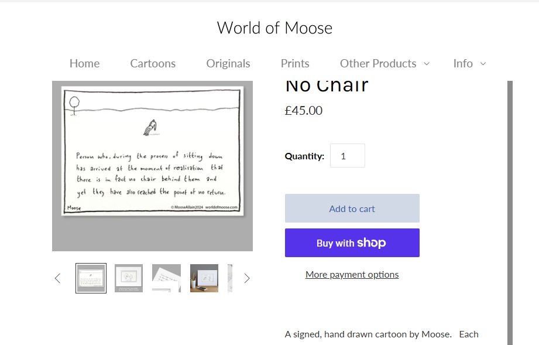Select the fourth desk-scene thumbnail
Screen dimensions: 539x345
(204, 278)
